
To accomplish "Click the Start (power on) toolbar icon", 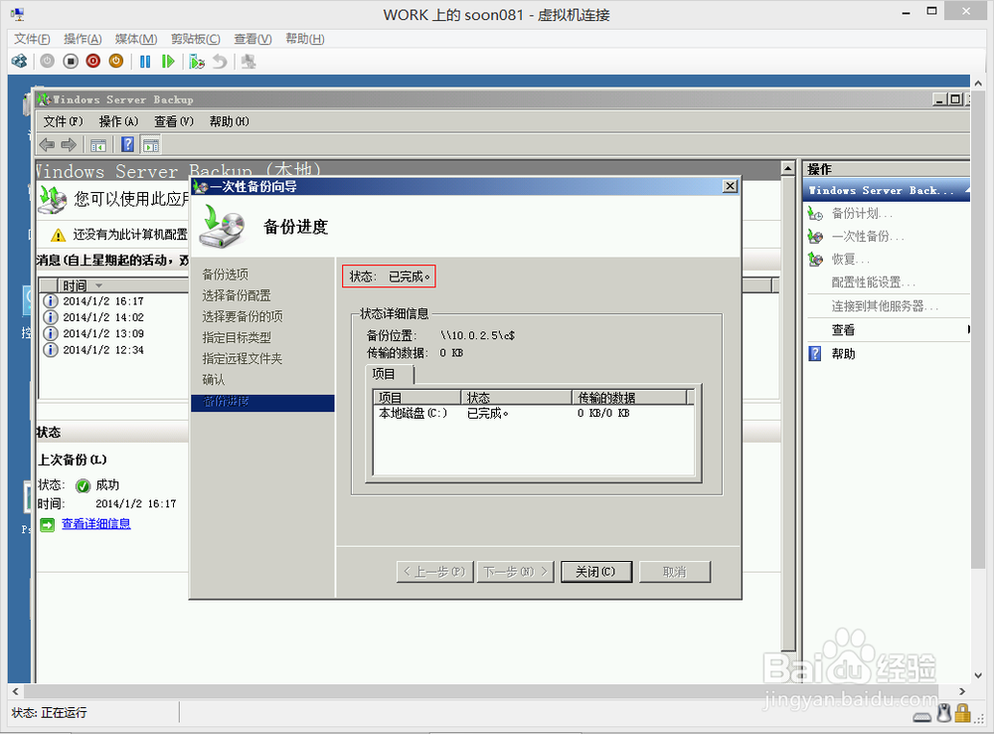I will click(x=48, y=62).
